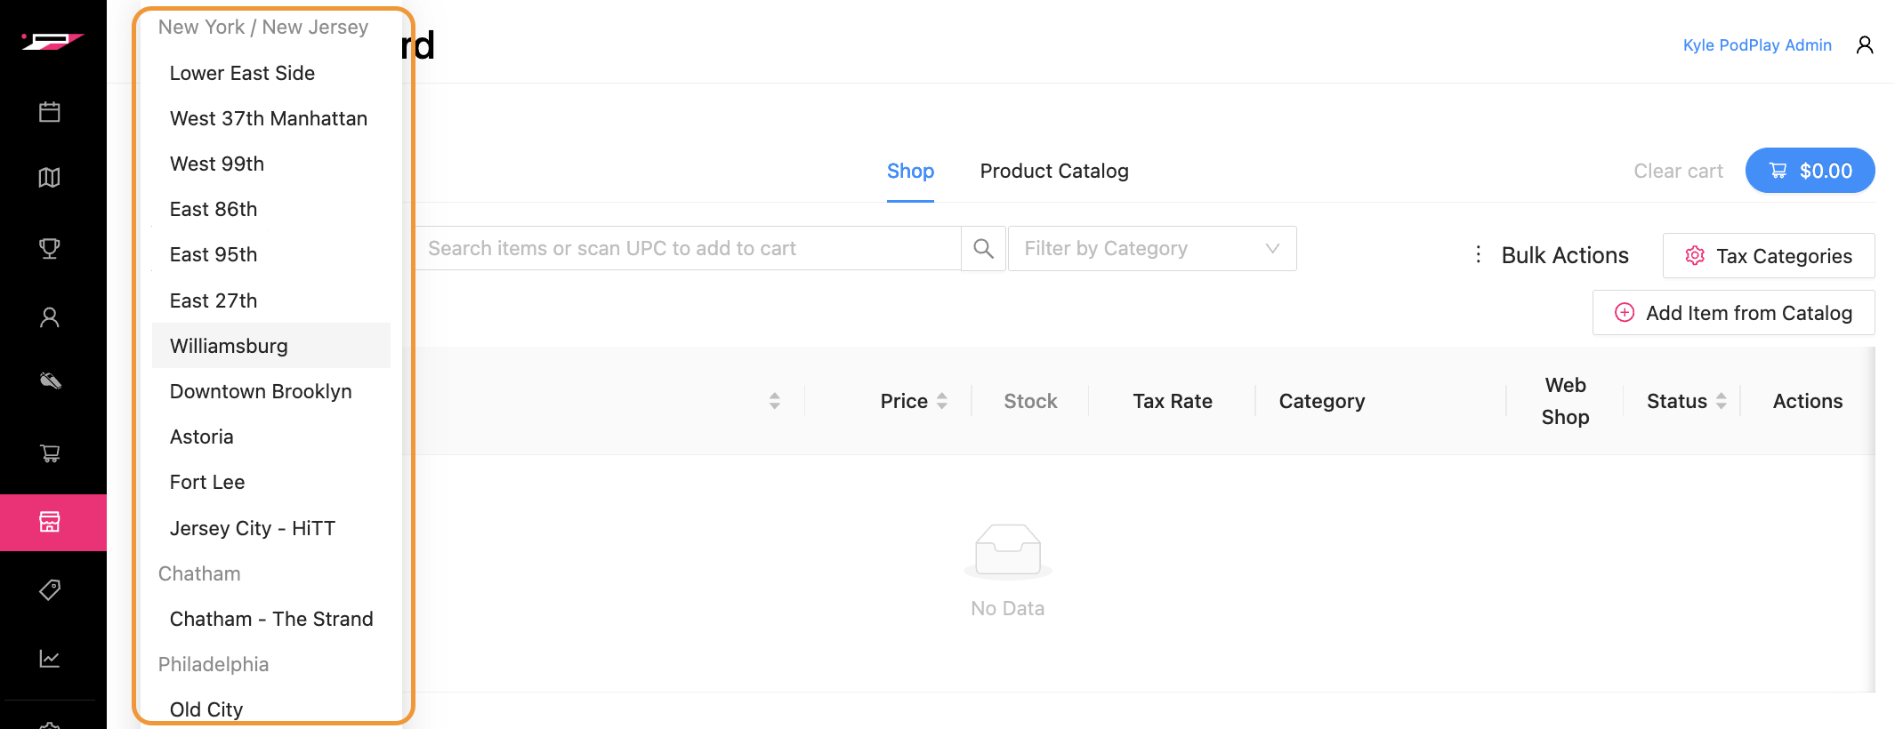Open the $0.00 cart button
Image resolution: width=1895 pixels, height=729 pixels.
(x=1810, y=171)
